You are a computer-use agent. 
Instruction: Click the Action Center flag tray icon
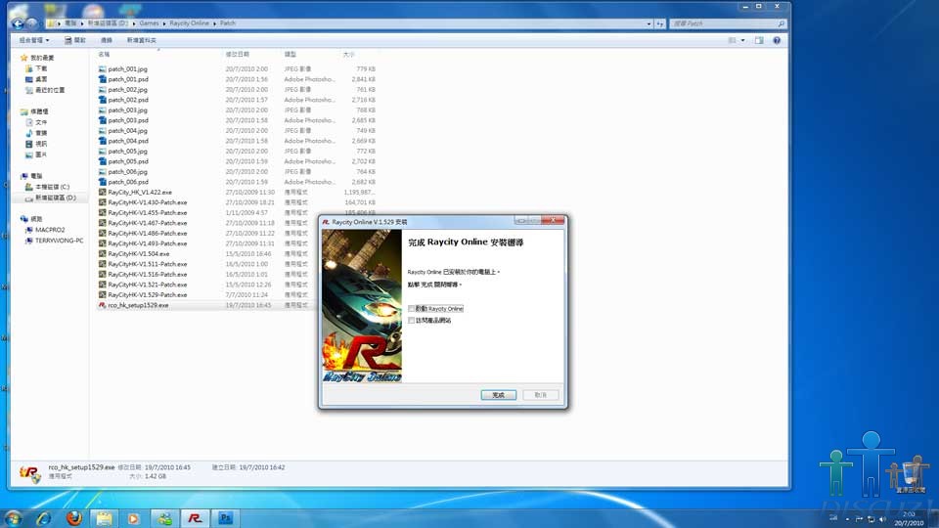pos(859,519)
